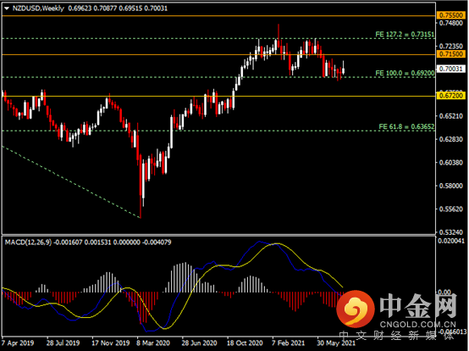Select the FE 127.2 = 0.73151 label
The height and width of the screenshot is (351, 469).
[x=405, y=35]
